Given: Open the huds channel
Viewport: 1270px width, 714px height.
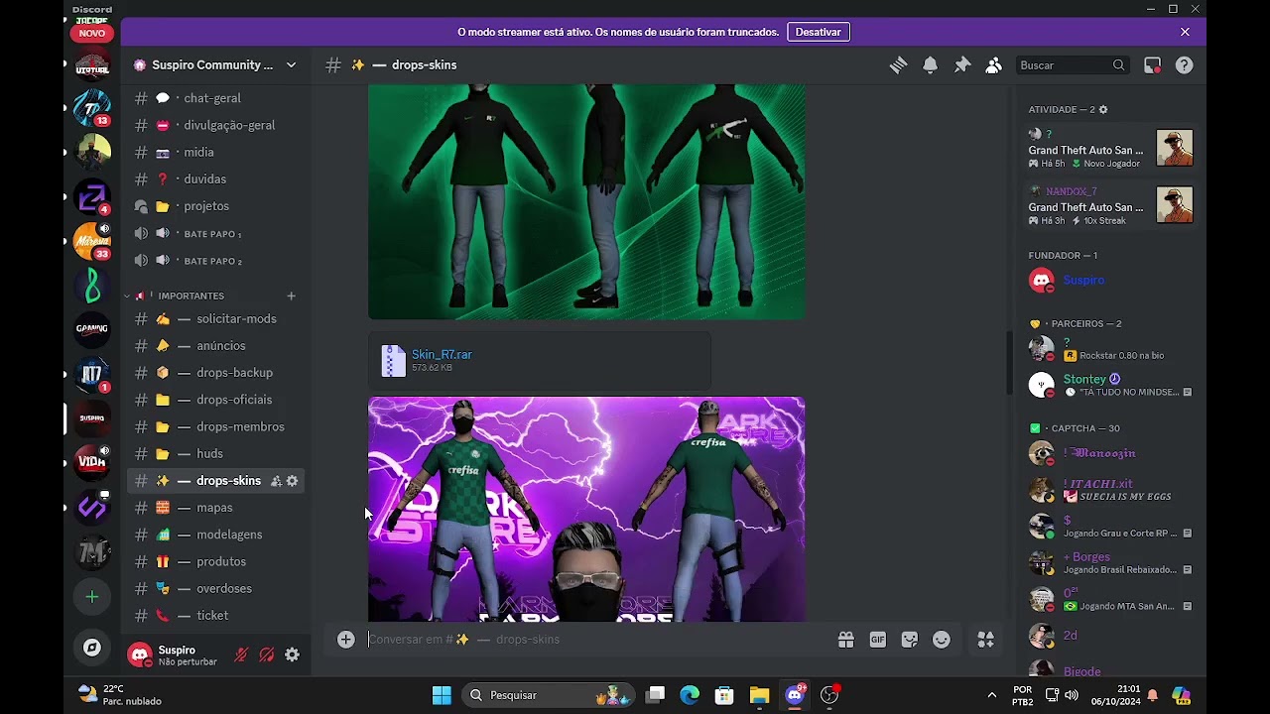Looking at the screenshot, I should click(x=216, y=453).
